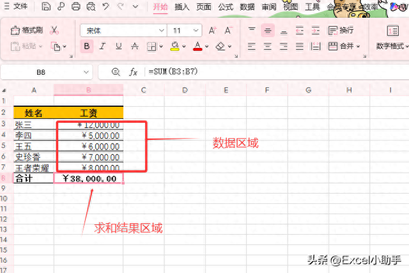Select column B header

pyautogui.click(x=88, y=90)
